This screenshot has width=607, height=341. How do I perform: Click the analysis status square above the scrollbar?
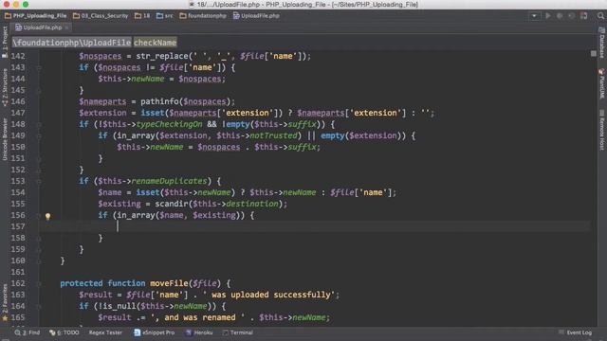click(x=594, y=54)
